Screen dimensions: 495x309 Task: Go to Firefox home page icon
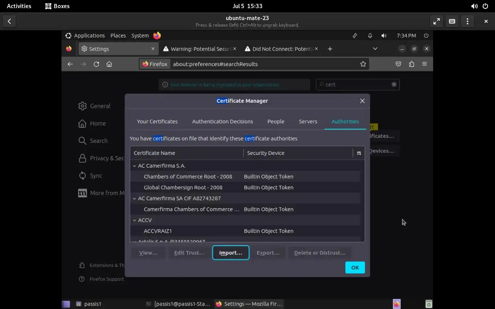click(x=109, y=64)
